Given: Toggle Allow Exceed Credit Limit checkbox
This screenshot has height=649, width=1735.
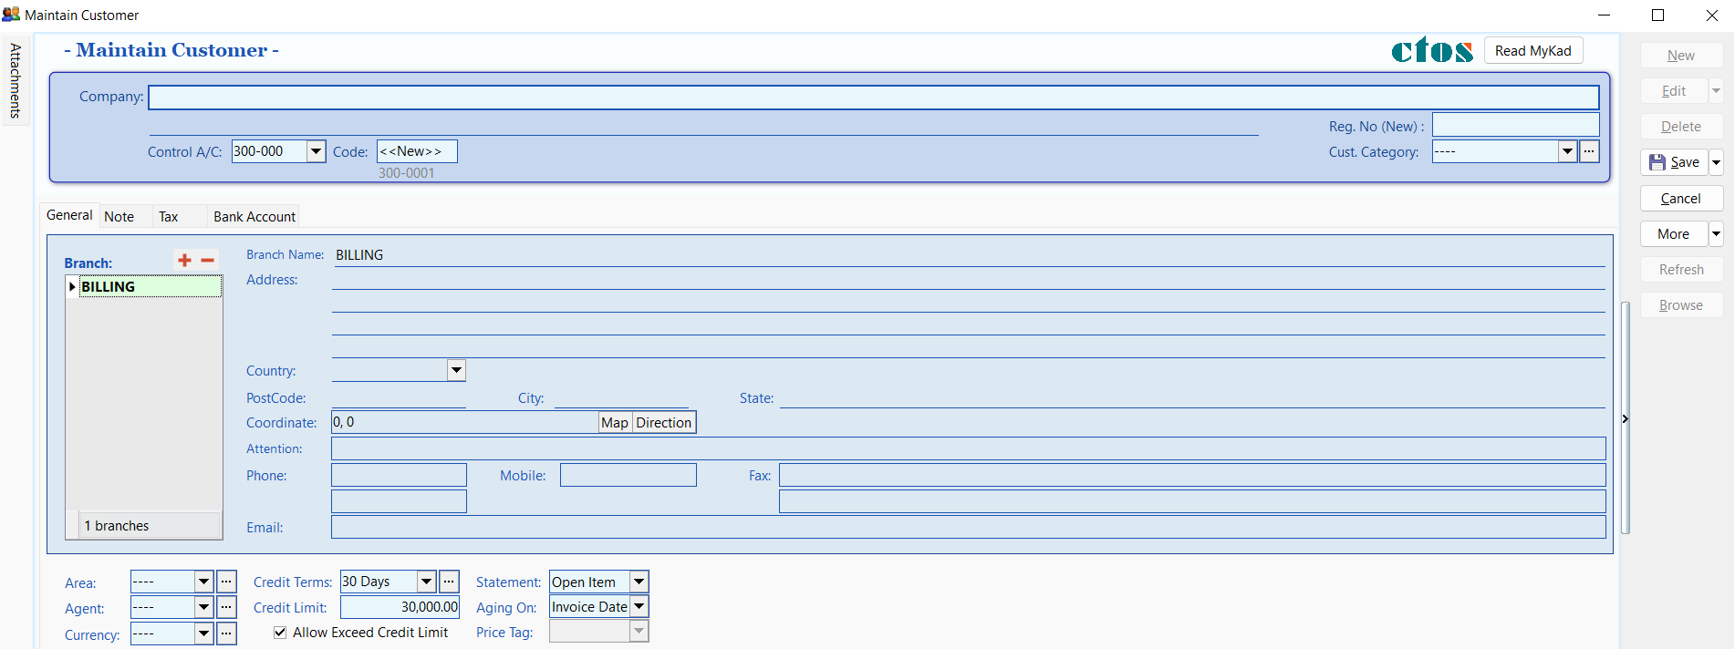Looking at the screenshot, I should click(280, 633).
